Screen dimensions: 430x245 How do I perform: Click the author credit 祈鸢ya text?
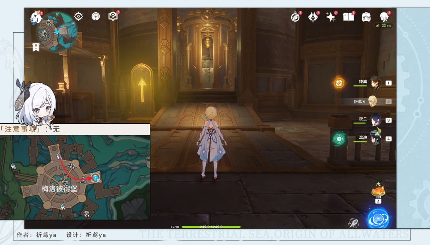pyautogui.click(x=46, y=235)
